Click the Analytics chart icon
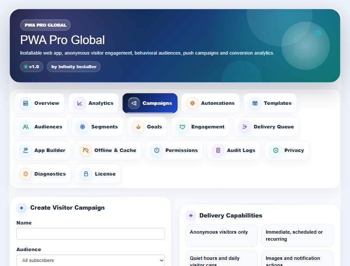This screenshot has width=350, height=266. click(x=80, y=103)
